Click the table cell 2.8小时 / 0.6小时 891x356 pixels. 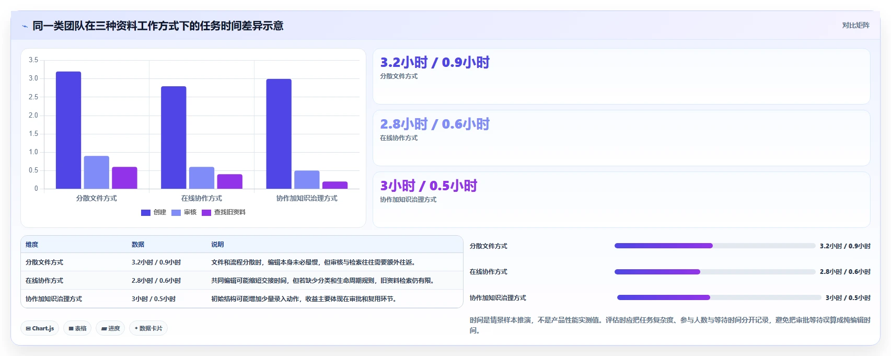(x=156, y=281)
